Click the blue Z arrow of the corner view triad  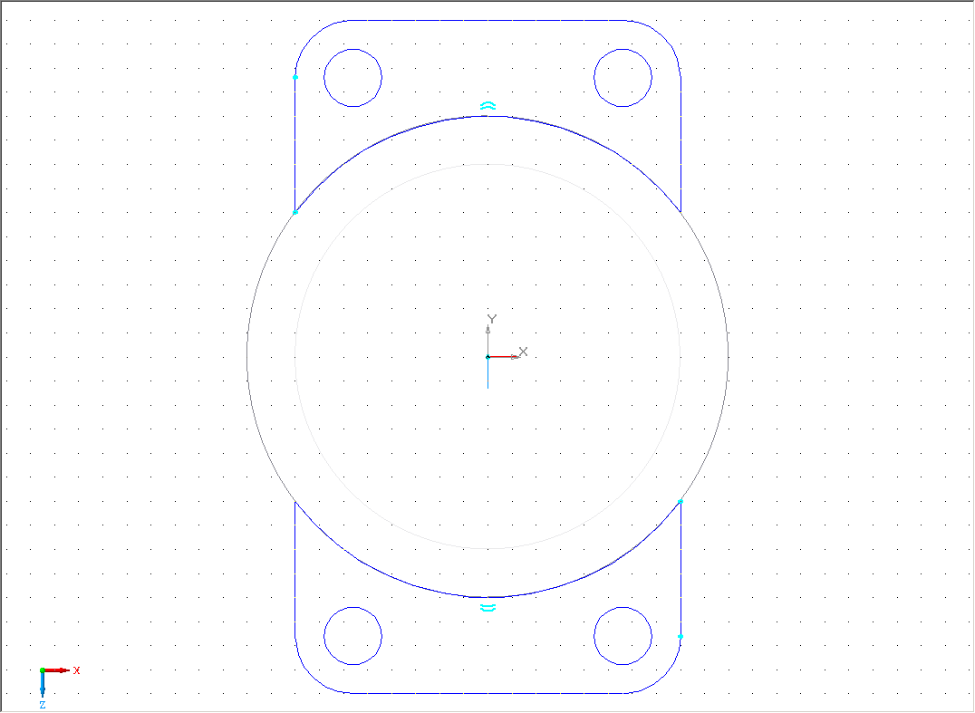tap(43, 687)
